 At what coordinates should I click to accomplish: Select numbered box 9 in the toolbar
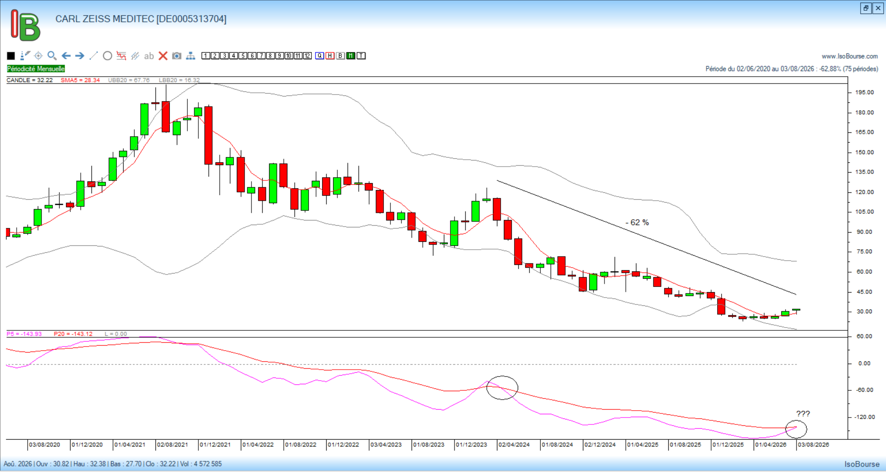click(280, 56)
